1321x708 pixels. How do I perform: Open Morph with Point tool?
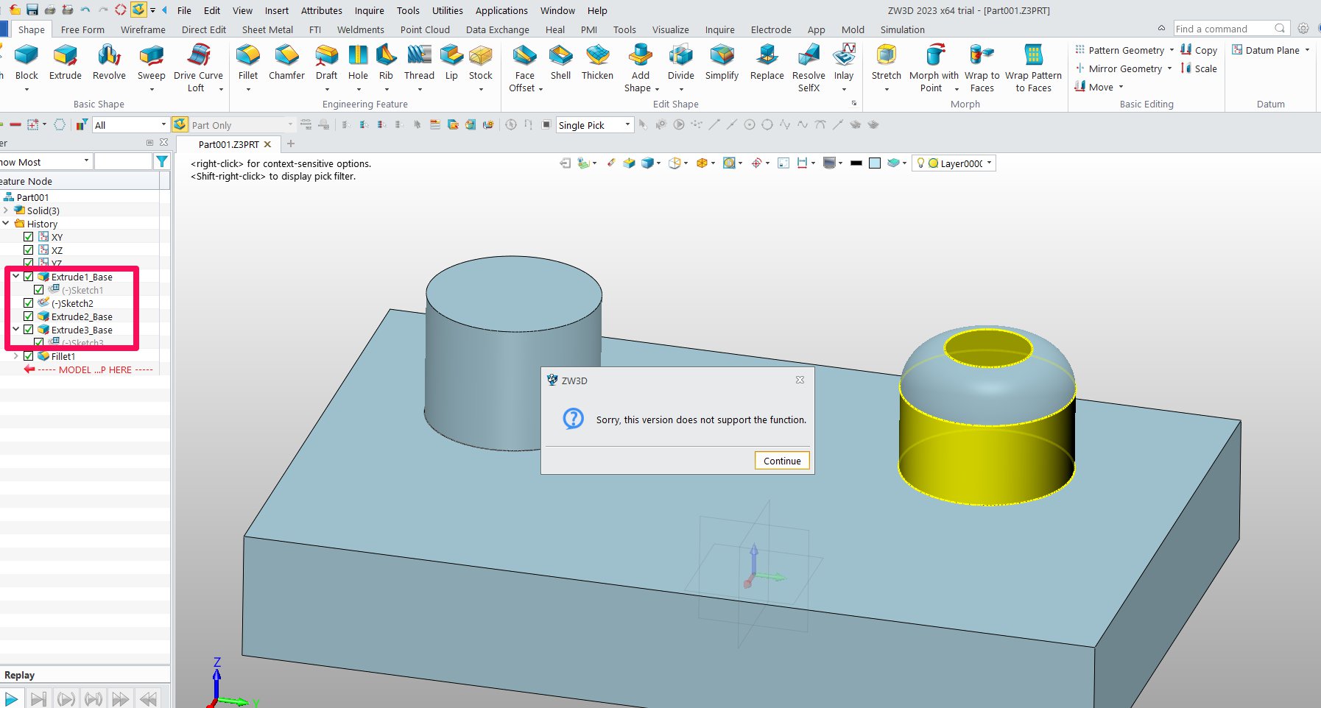[934, 68]
